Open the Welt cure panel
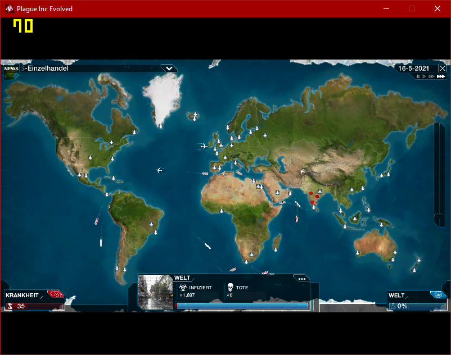 coord(417,301)
